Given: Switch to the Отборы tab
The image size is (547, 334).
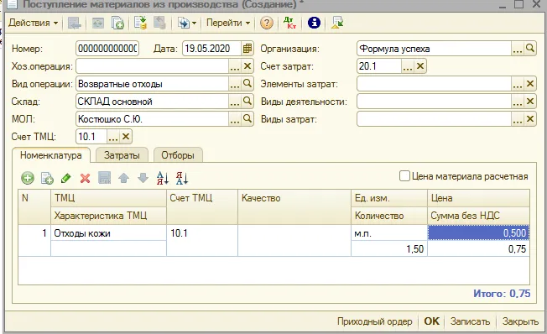Looking at the screenshot, I should 178,155.
